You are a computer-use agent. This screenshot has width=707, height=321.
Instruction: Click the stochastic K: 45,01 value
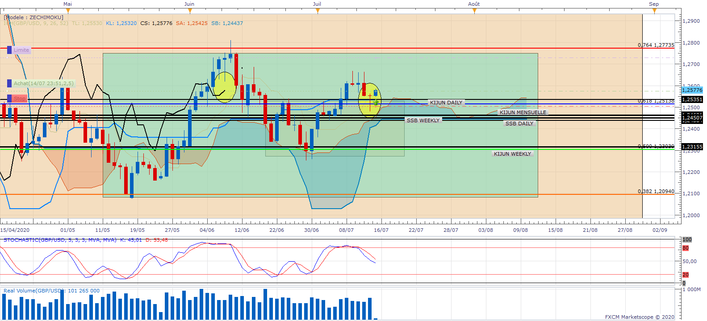pyautogui.click(x=131, y=240)
